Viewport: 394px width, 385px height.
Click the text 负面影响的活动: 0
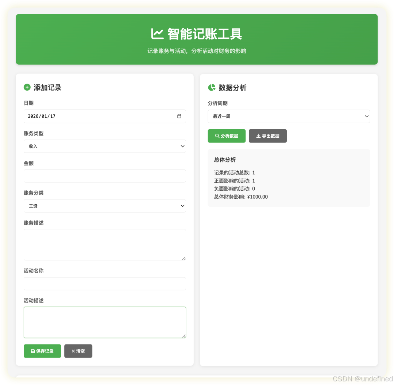pyautogui.click(x=235, y=189)
